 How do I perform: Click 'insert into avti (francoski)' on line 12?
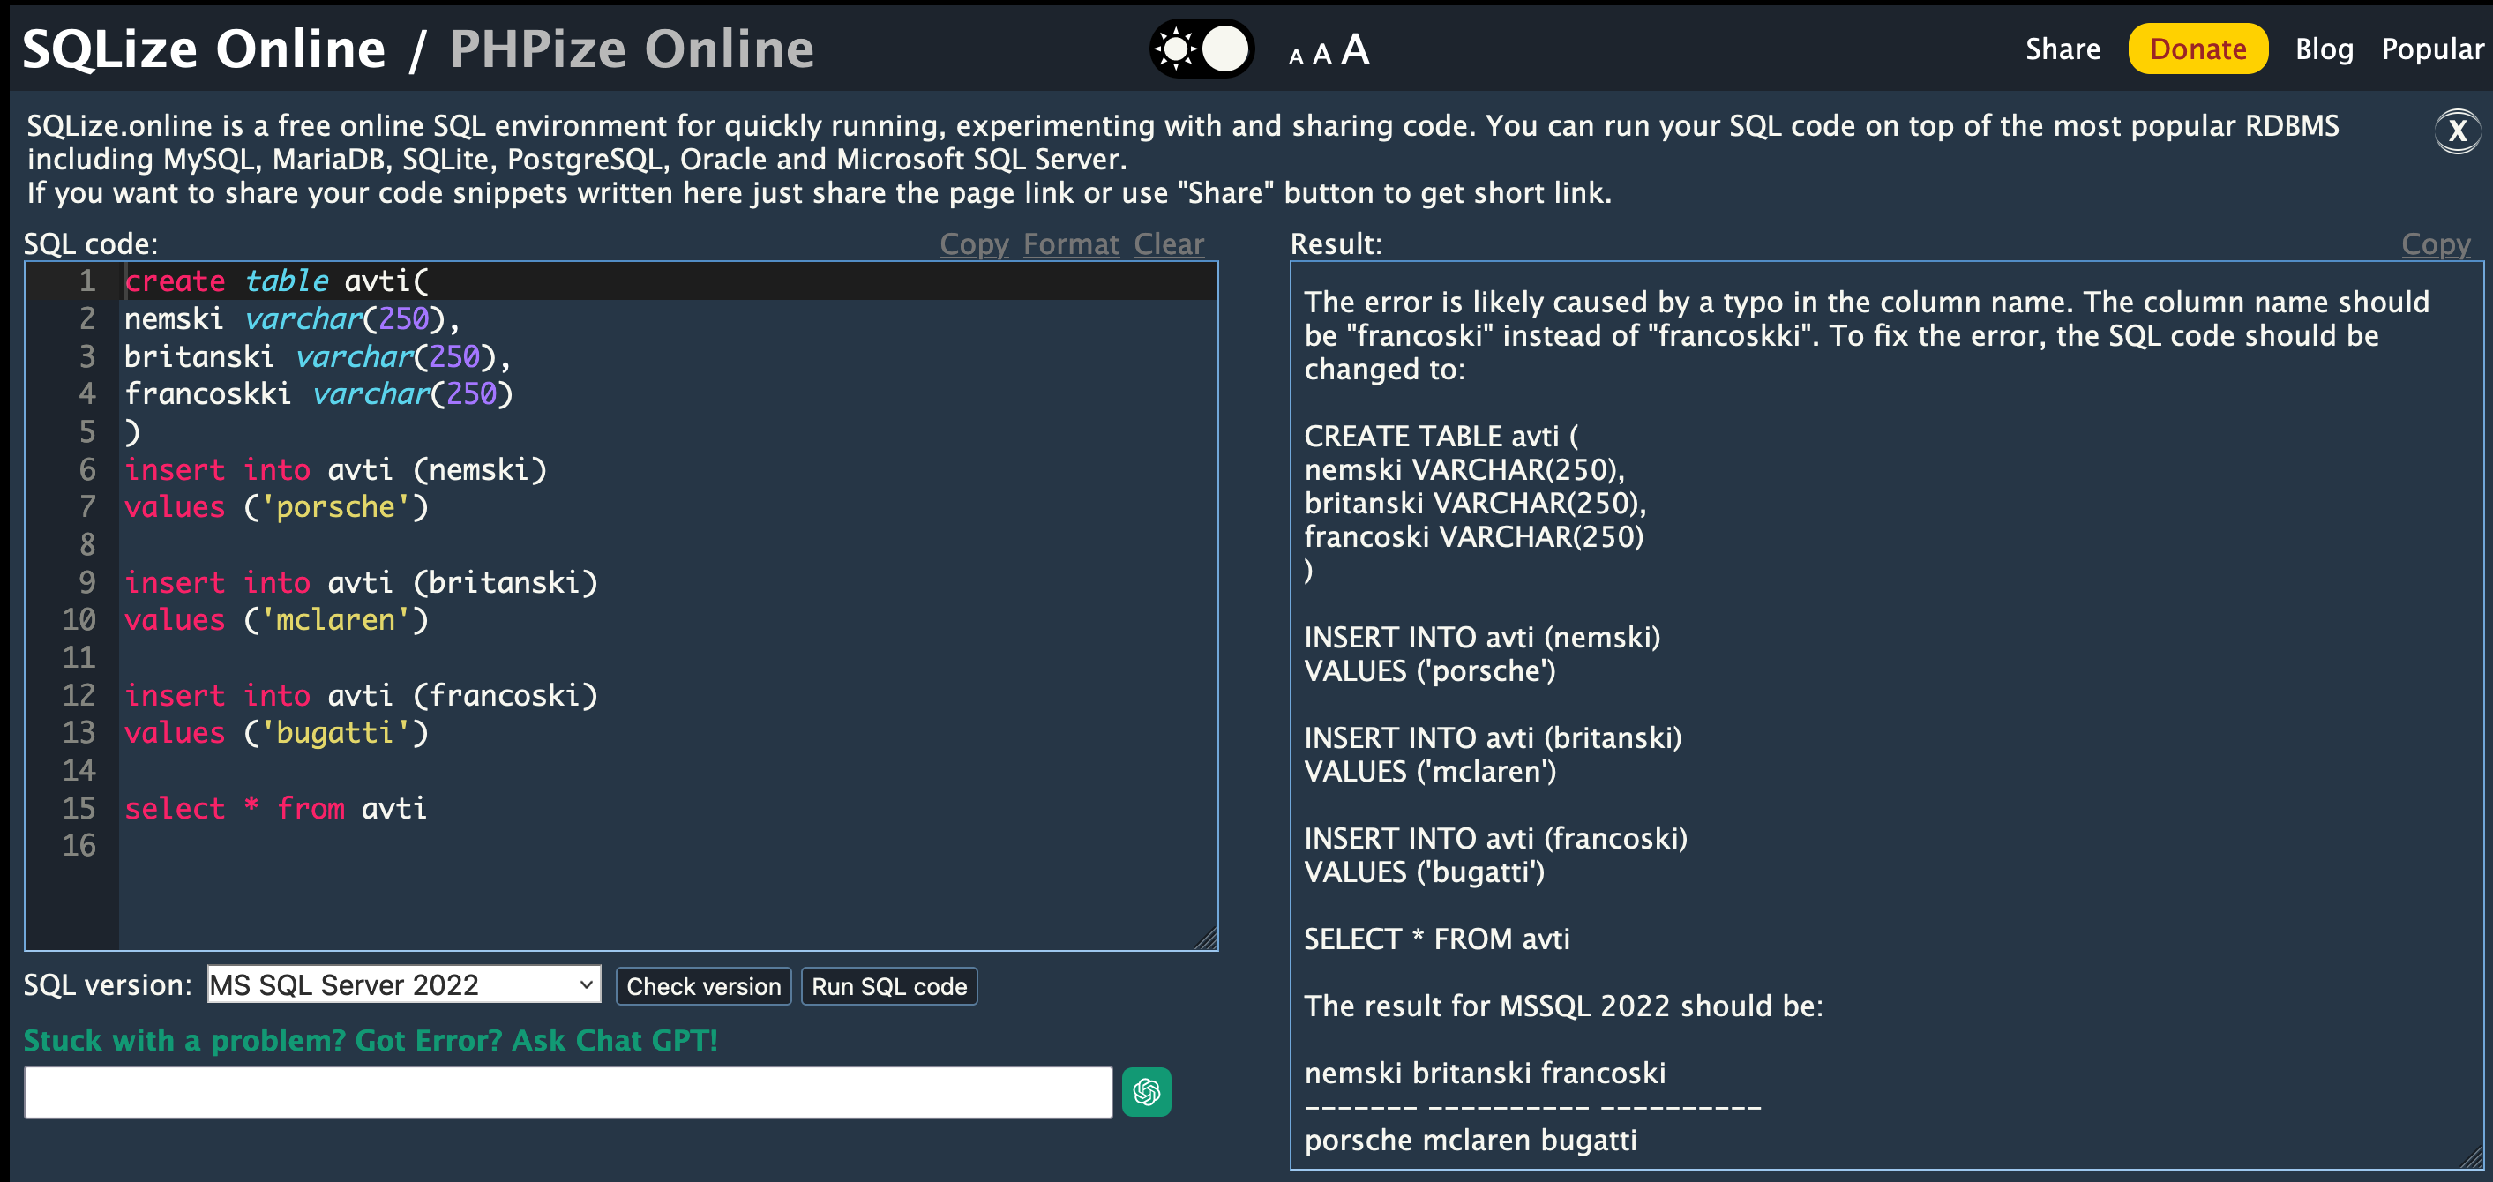[361, 695]
